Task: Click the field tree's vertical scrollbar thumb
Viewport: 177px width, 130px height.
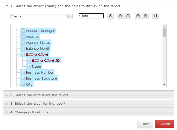Action: 164,32
